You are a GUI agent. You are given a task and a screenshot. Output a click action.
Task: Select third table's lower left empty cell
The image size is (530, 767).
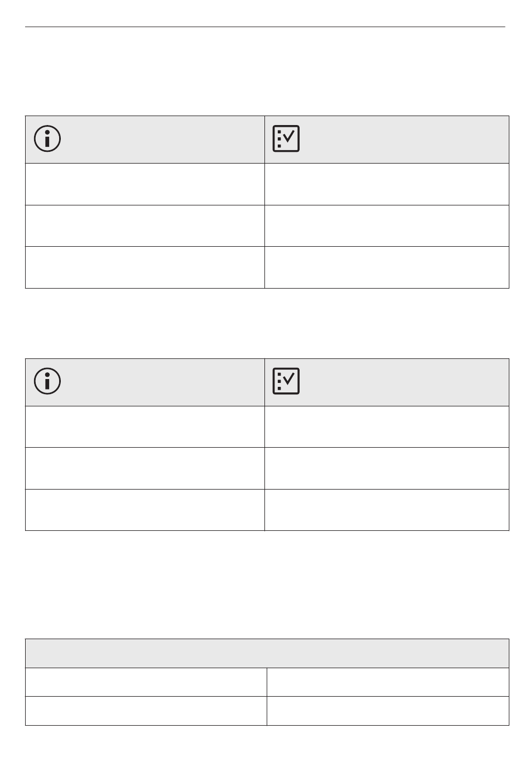(146, 711)
